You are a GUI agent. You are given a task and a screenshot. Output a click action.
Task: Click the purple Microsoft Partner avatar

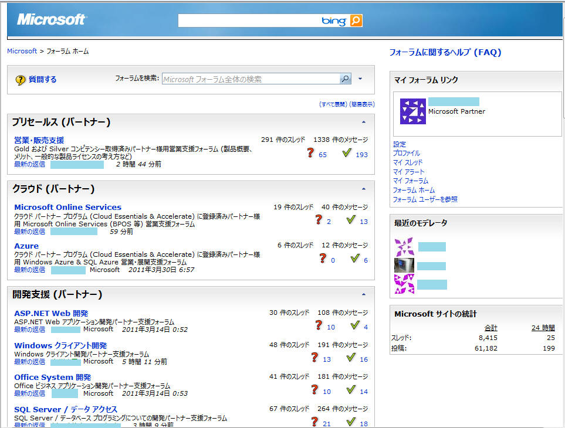413,111
